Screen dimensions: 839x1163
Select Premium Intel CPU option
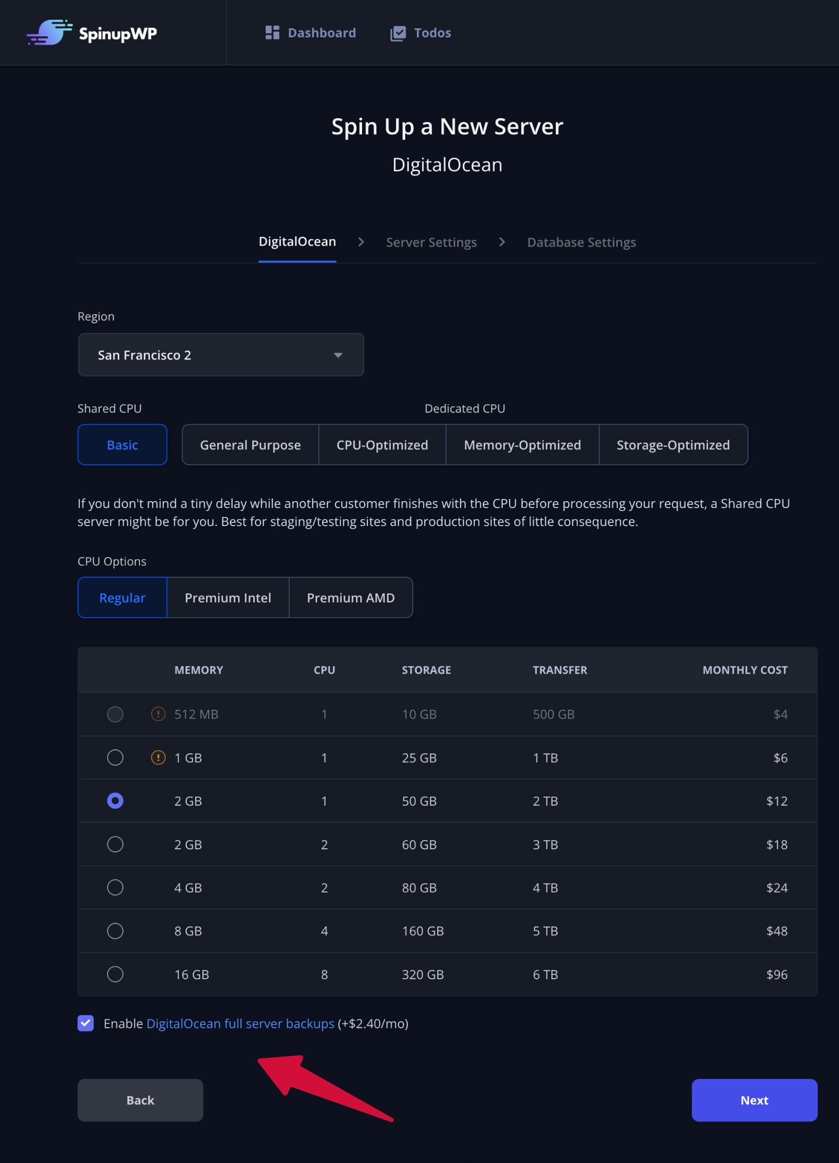[x=228, y=597]
